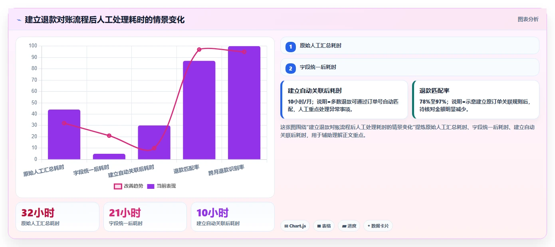Image resolution: width=555 pixels, height=247 pixels.
Task: Click the Chart.js tag
Action: pos(295,226)
